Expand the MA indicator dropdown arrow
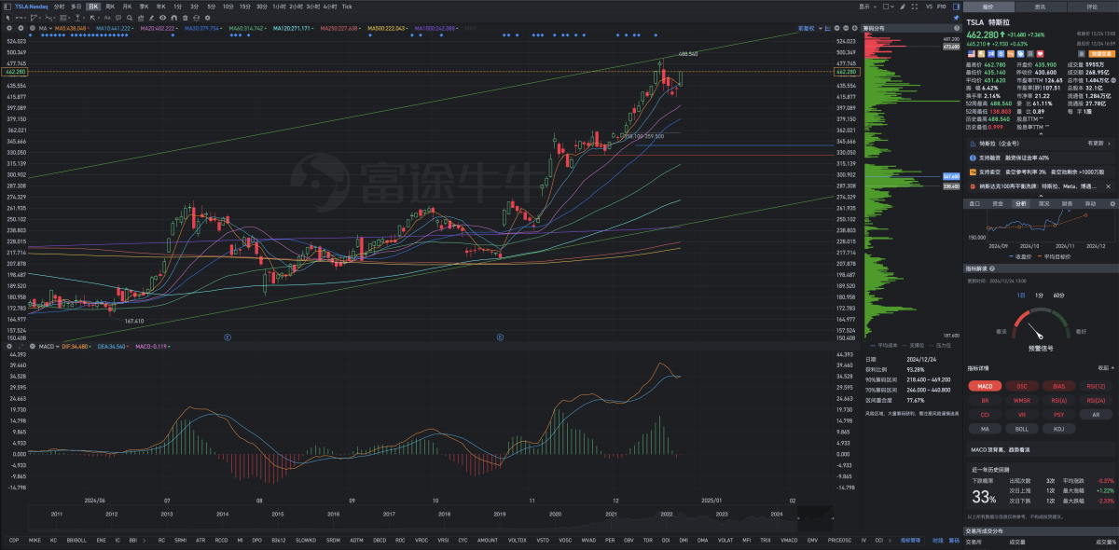This screenshot has height=550, width=1119. pos(50,28)
